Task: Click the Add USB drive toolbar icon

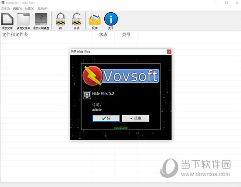Action: [41, 19]
